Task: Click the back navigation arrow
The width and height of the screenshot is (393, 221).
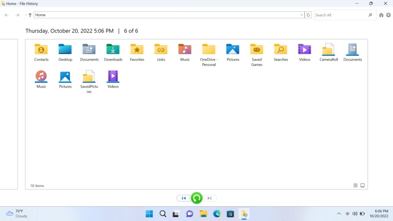Action: click(6, 15)
